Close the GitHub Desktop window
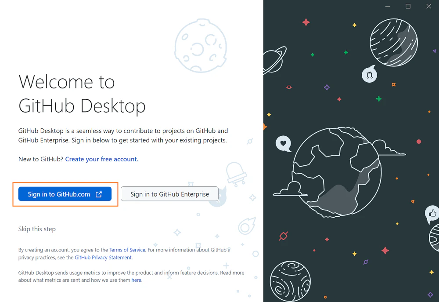Image resolution: width=439 pixels, height=302 pixels. 428,6
